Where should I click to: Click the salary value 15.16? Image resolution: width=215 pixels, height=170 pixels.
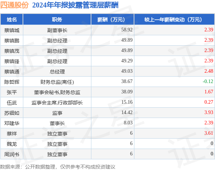127,102
